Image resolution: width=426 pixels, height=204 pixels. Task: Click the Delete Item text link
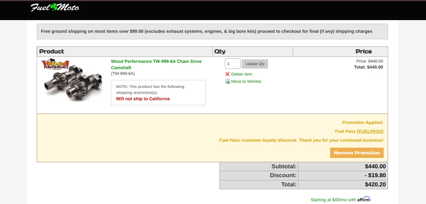[241, 74]
